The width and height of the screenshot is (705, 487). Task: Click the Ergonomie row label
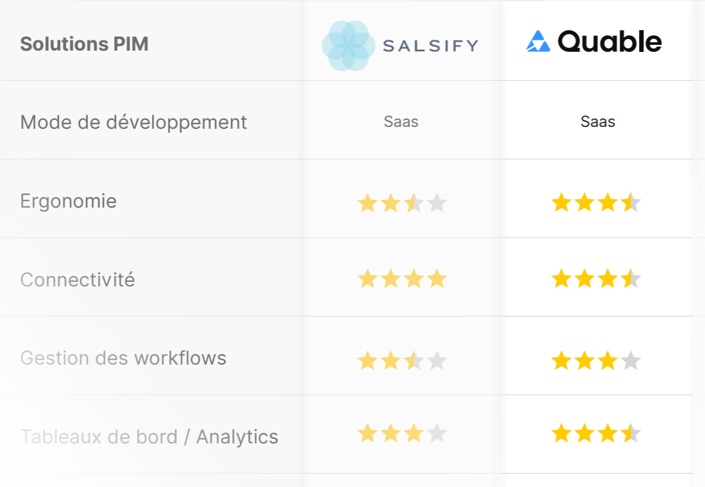tap(69, 201)
